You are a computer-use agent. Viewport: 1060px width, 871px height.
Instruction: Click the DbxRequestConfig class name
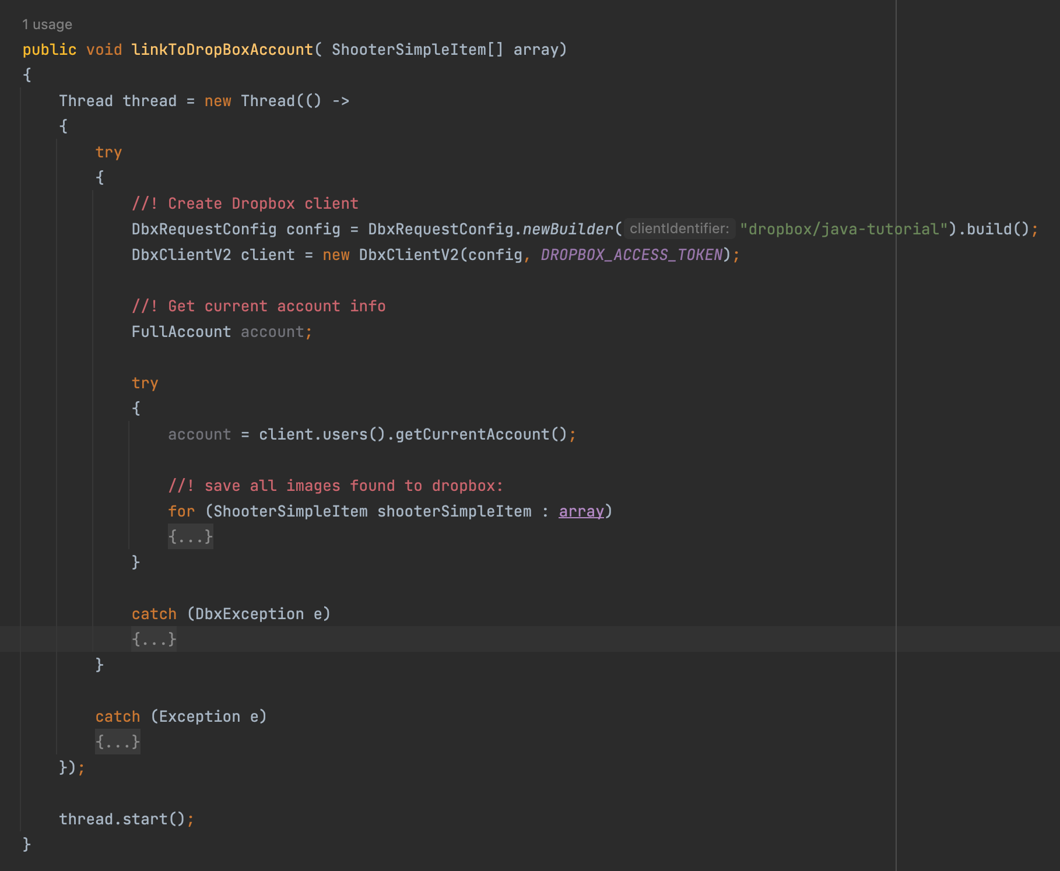(203, 229)
